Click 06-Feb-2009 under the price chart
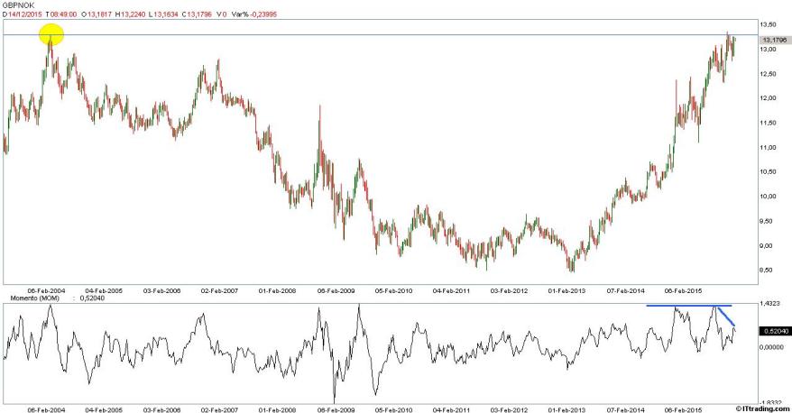Image resolution: width=792 pixels, height=413 pixels. [x=336, y=291]
